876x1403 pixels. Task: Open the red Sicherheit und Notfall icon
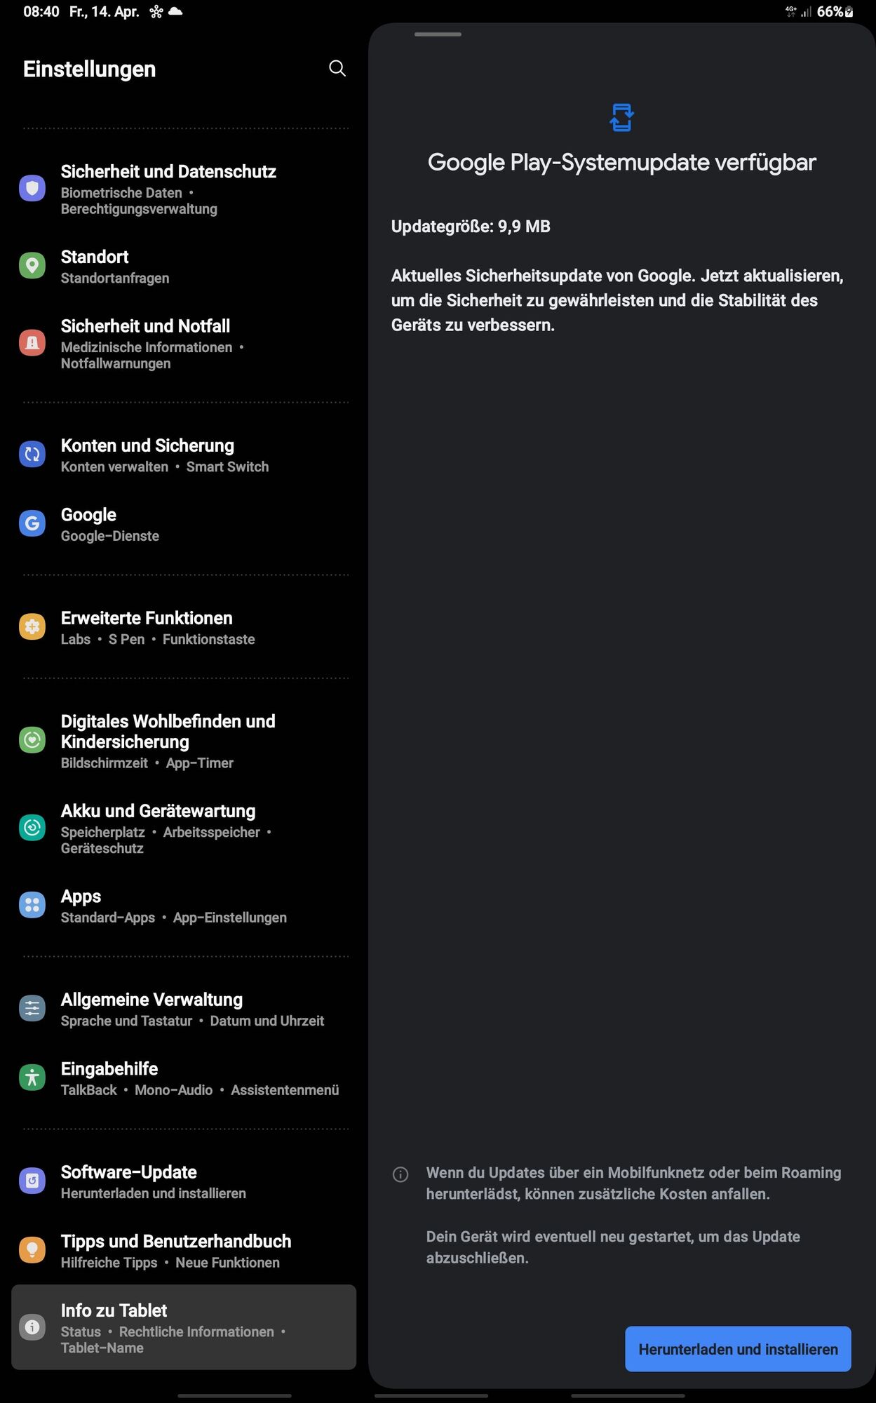(x=32, y=342)
